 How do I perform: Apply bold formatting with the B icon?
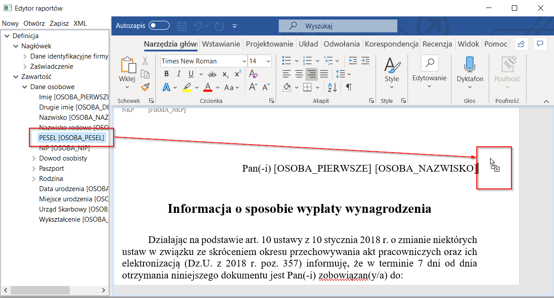[x=166, y=74]
